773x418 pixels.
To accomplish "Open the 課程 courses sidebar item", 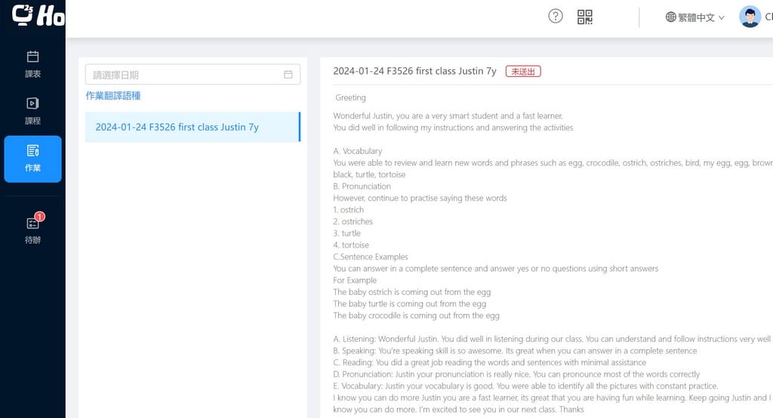I will [x=32, y=112].
